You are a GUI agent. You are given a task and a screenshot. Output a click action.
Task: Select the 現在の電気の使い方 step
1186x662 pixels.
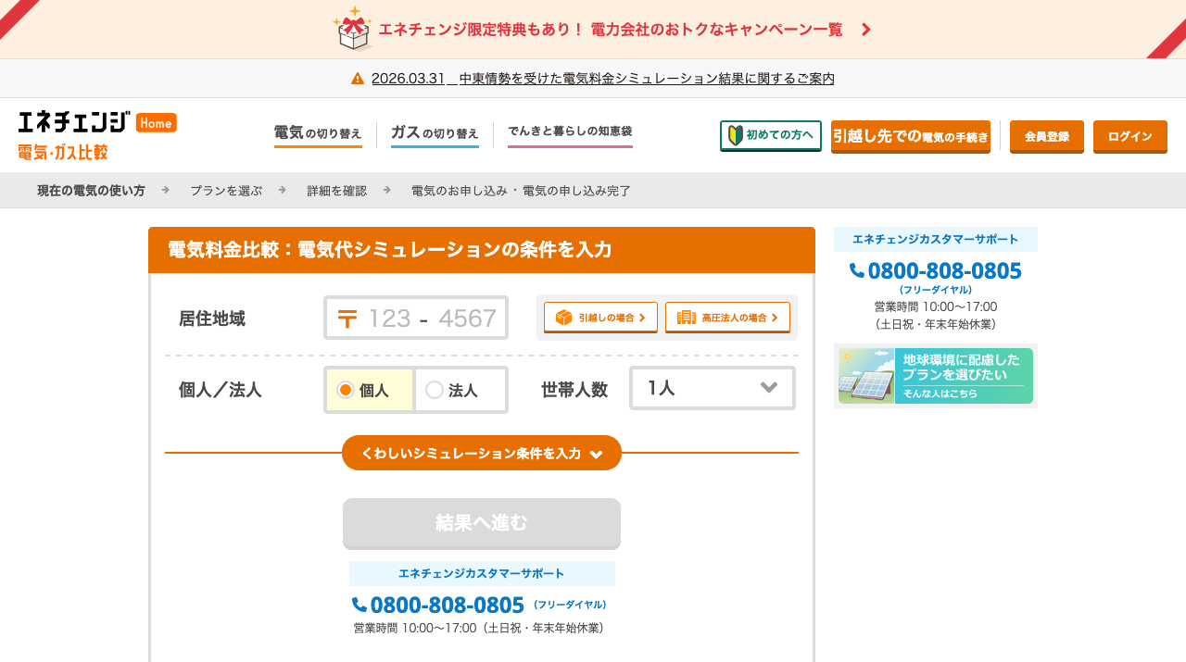91,191
